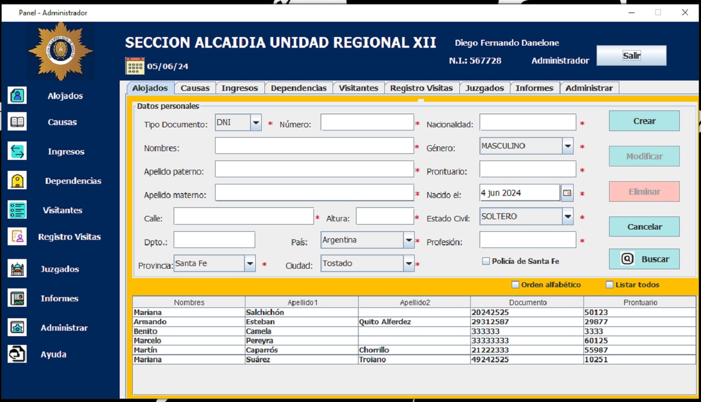The image size is (701, 402).
Task: Click the Nombres text field
Action: click(314, 146)
